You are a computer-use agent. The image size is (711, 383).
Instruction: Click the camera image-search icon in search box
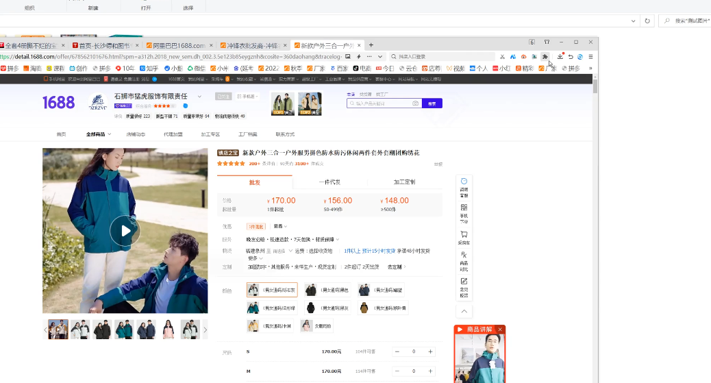point(415,103)
